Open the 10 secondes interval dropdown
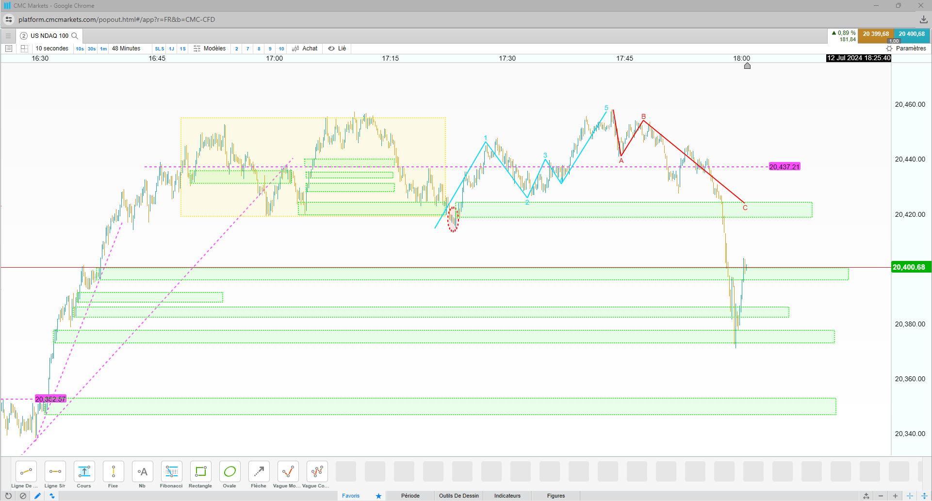Viewport: 932px width, 501px height. click(52, 48)
